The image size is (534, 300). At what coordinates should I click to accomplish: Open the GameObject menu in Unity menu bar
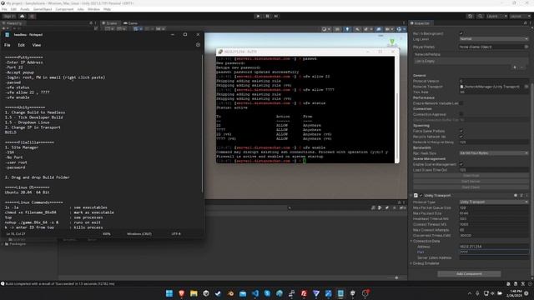43,9
